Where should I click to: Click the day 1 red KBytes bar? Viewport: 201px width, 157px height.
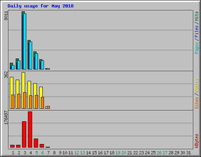[12, 146]
